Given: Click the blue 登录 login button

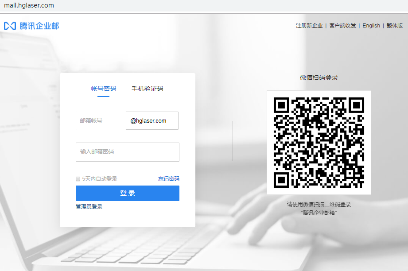Looking at the screenshot, I should coord(127,193).
